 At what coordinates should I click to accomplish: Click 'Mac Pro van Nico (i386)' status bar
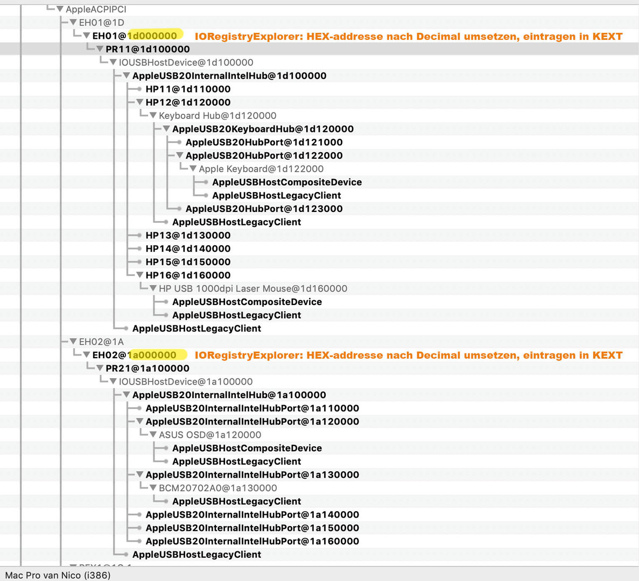coord(58,575)
